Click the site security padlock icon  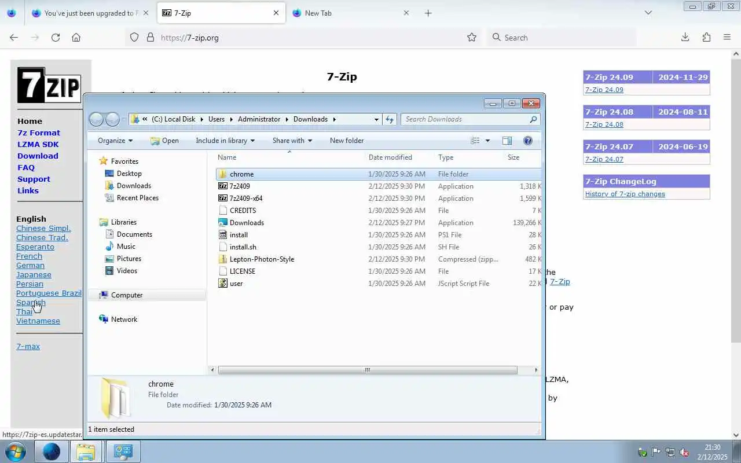coord(151,37)
